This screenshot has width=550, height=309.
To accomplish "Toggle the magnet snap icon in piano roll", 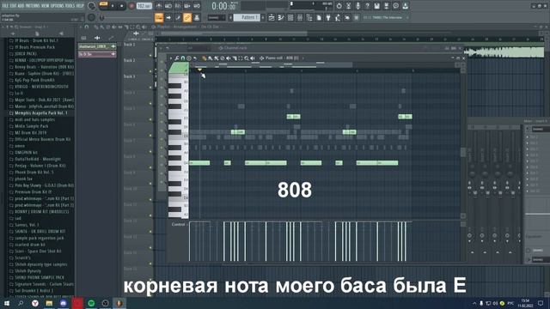I will coord(183,58).
